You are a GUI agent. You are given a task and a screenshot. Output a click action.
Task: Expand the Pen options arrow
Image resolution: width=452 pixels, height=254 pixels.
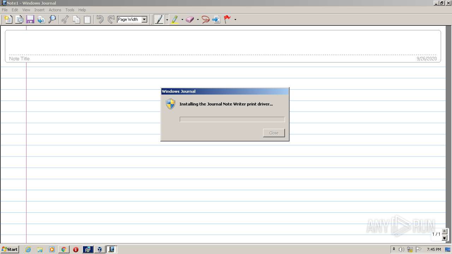(167, 20)
